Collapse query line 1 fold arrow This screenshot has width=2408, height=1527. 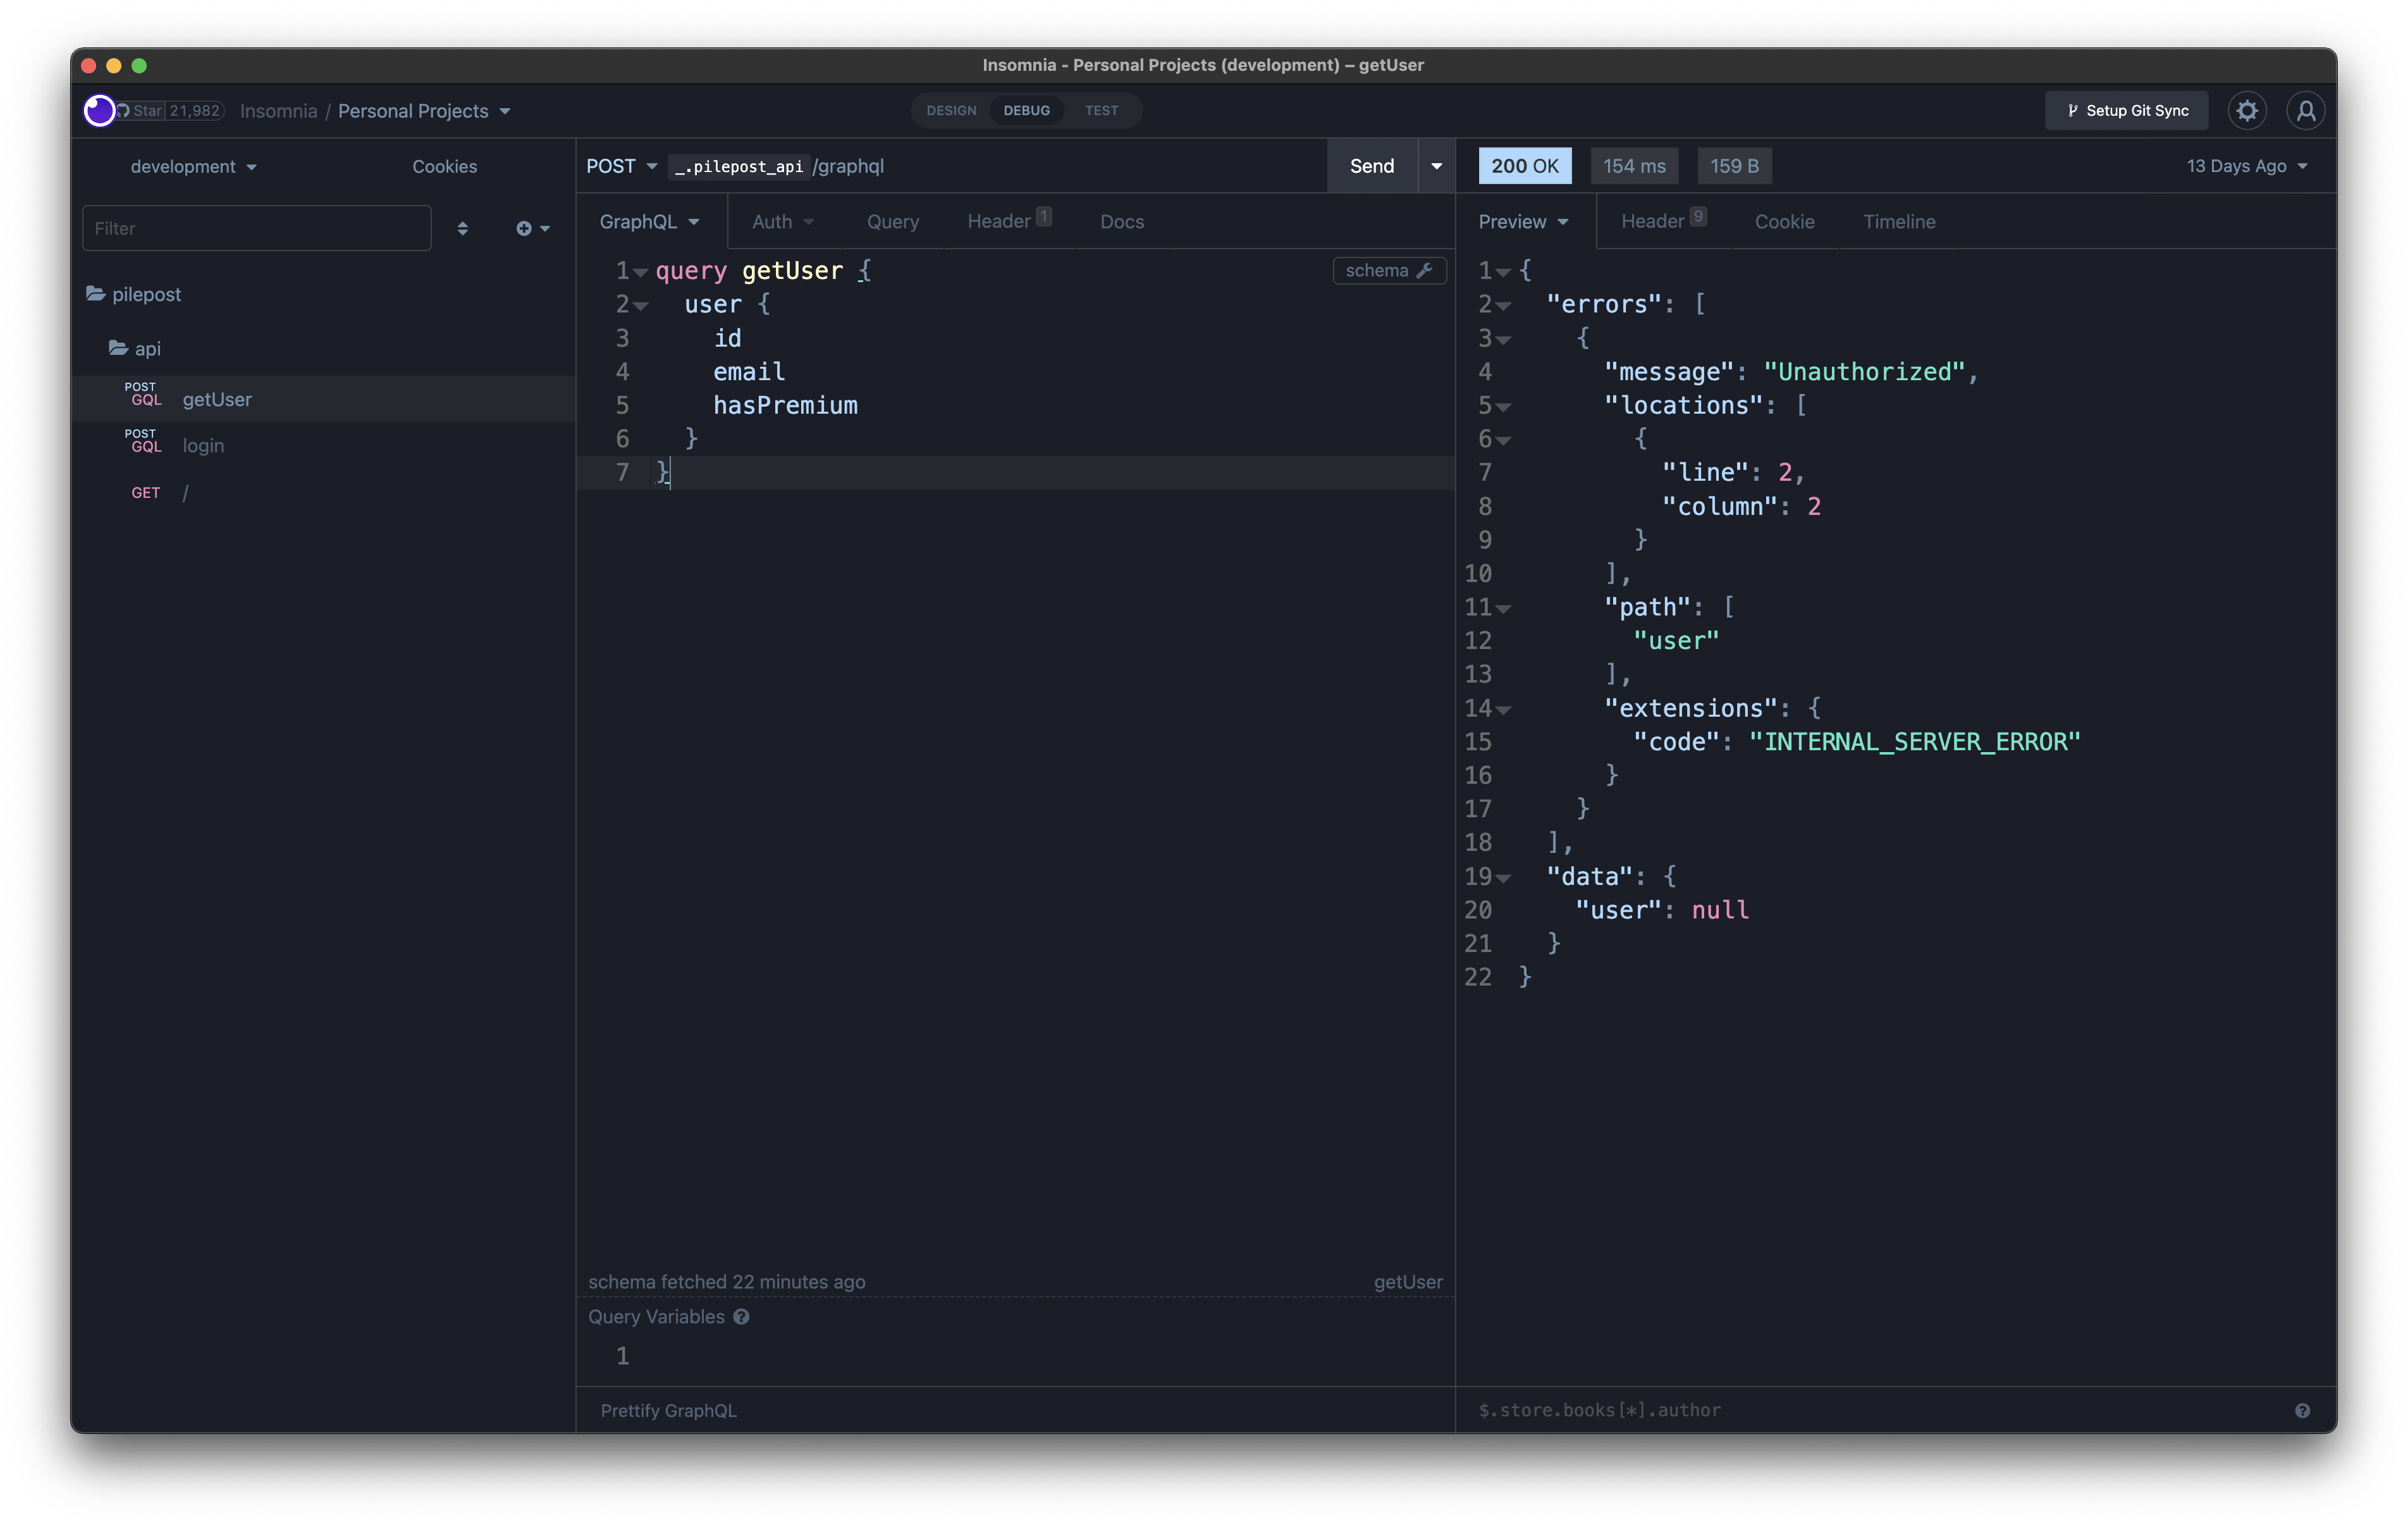(x=640, y=271)
